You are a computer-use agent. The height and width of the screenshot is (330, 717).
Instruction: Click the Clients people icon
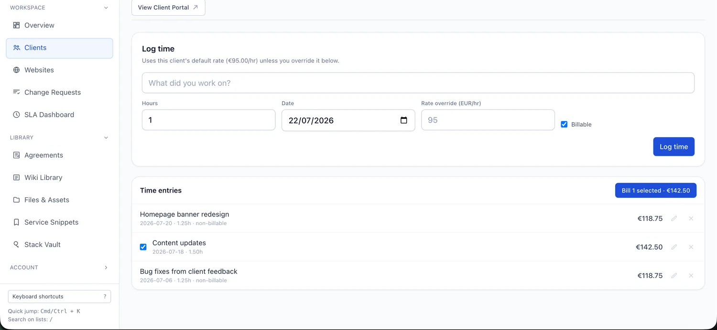click(16, 48)
